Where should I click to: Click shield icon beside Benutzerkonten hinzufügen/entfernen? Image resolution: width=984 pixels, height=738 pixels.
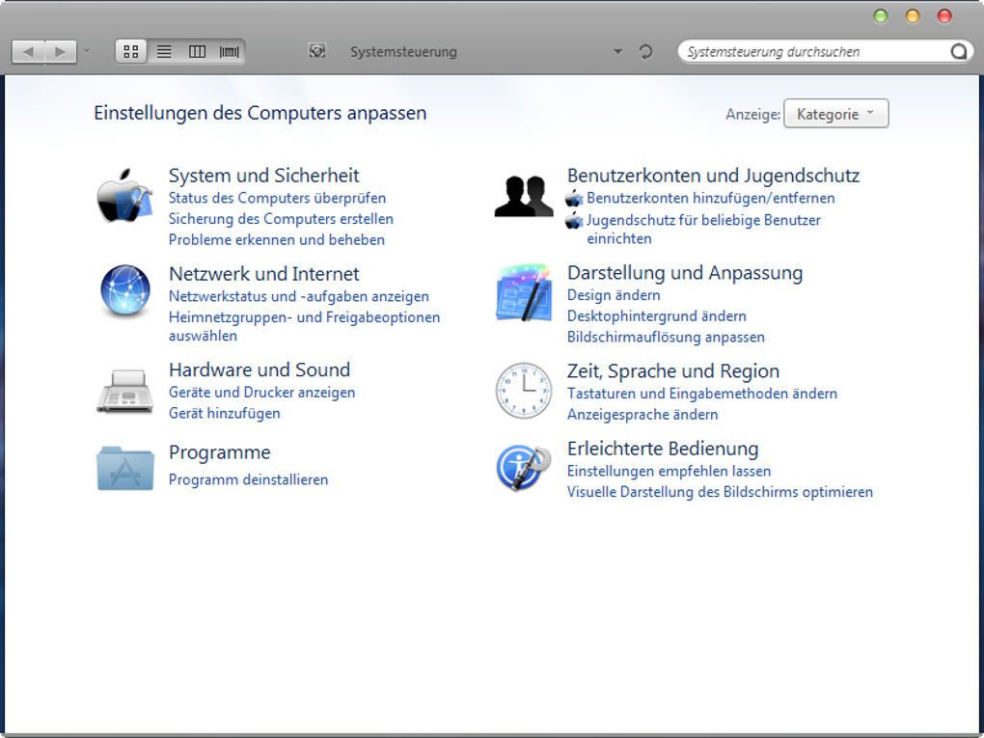(574, 199)
